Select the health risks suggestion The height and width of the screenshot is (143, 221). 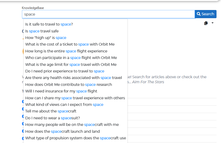pyautogui.click(x=74, y=78)
